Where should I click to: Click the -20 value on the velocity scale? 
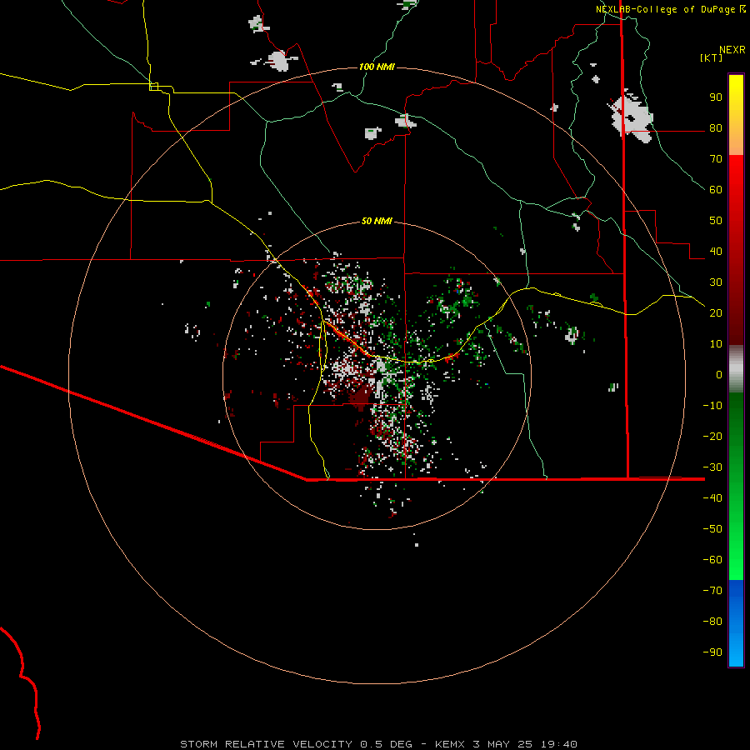712,436
